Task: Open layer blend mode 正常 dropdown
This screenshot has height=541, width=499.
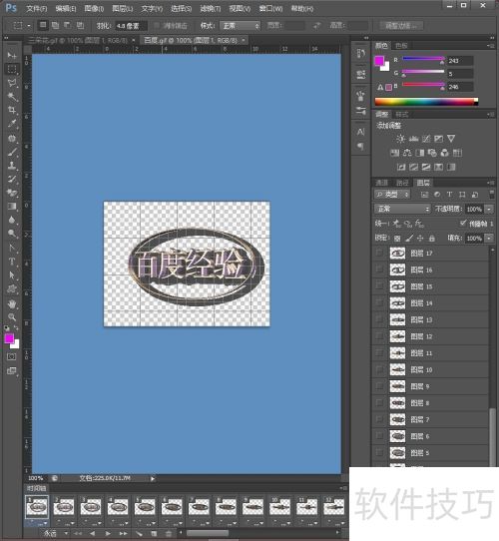Action: click(x=402, y=209)
